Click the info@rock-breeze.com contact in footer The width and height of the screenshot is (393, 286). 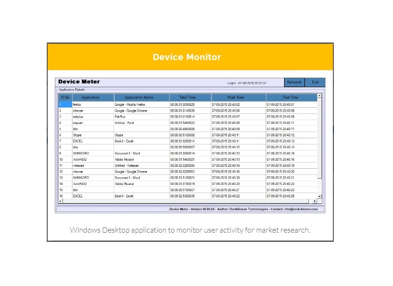tap(303, 209)
